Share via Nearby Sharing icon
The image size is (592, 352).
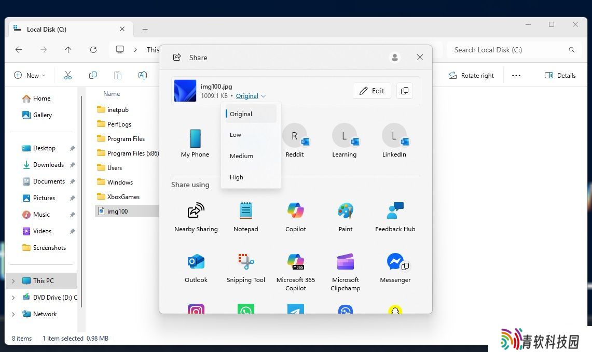click(196, 211)
